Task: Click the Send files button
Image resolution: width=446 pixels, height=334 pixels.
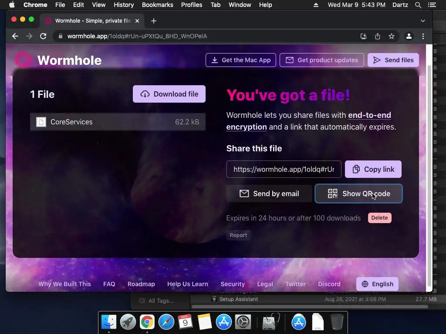Action: pyautogui.click(x=393, y=60)
